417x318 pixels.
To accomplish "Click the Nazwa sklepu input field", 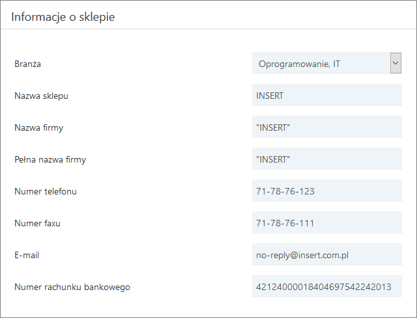I will 326,96.
